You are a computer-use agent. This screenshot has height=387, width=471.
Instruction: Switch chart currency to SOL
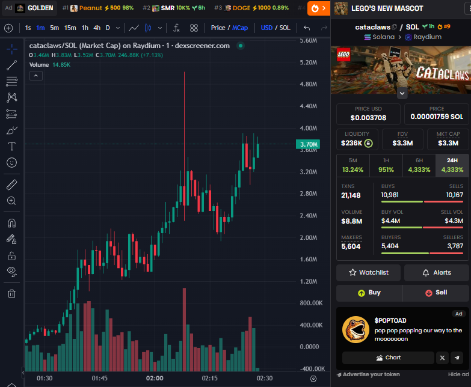pyautogui.click(x=285, y=28)
